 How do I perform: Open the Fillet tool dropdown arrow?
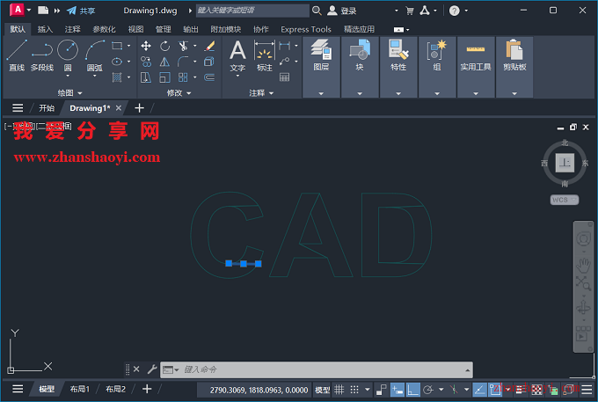point(195,62)
